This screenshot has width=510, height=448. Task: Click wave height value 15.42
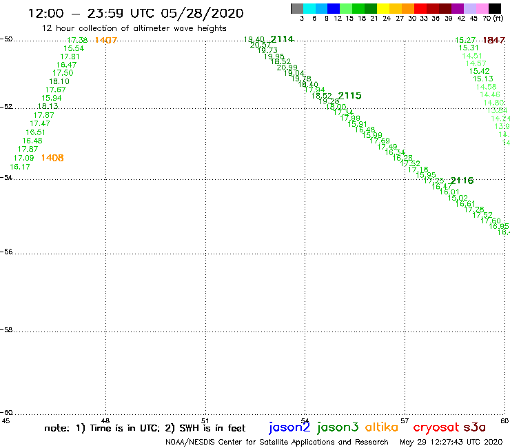[x=480, y=71]
